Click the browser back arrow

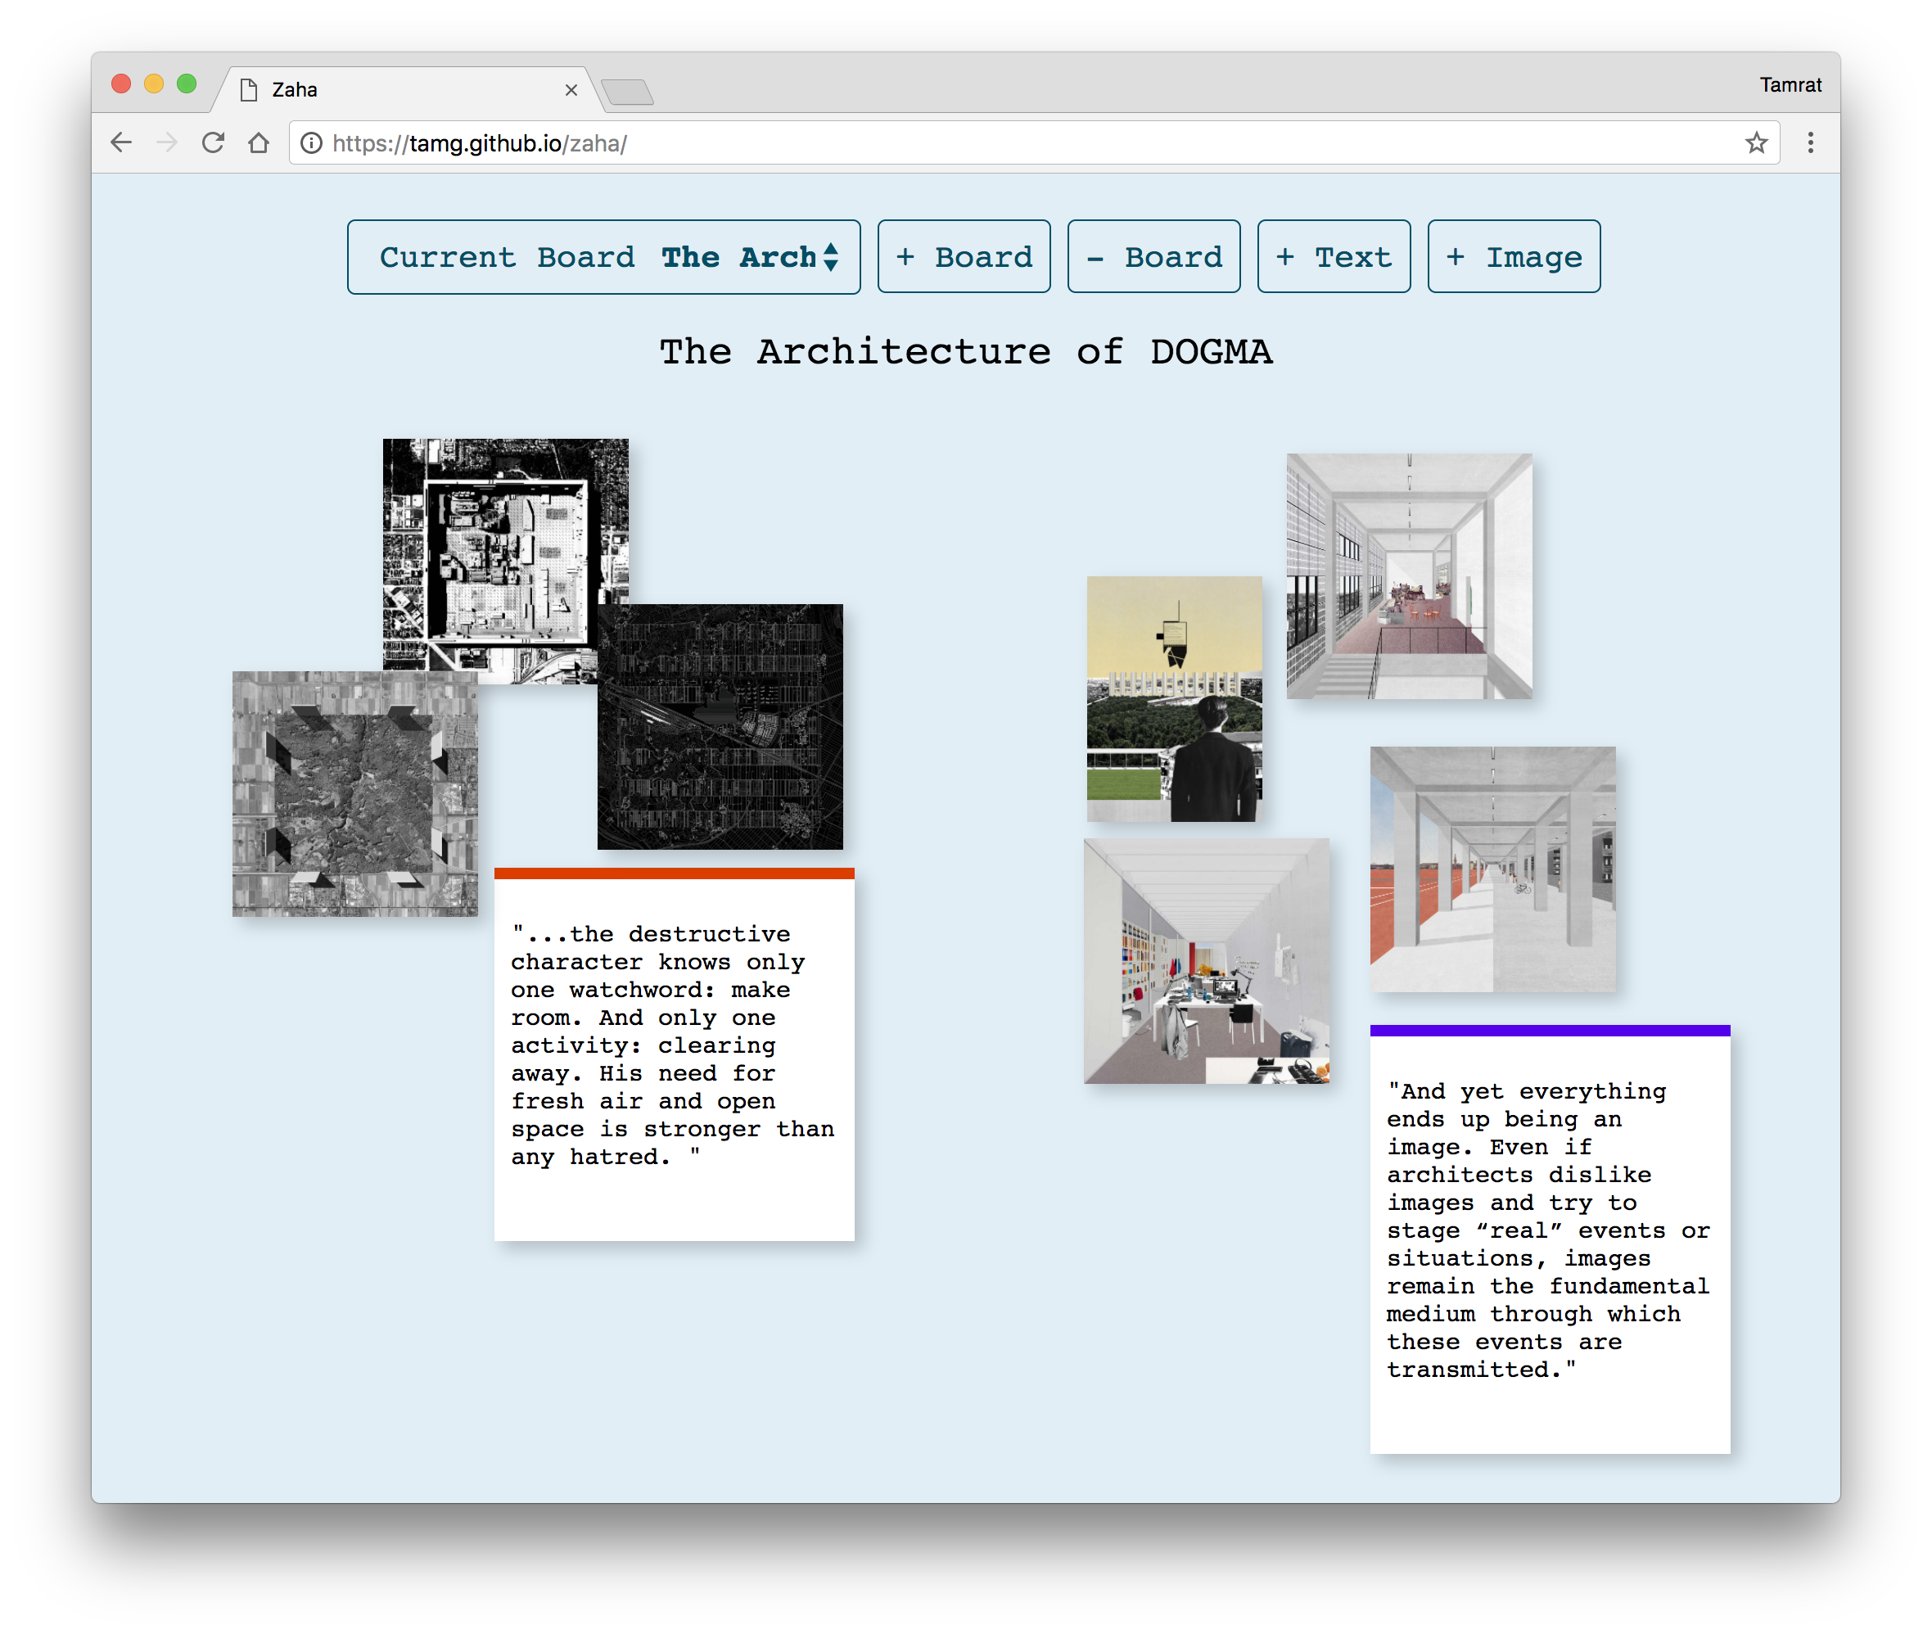[x=121, y=142]
